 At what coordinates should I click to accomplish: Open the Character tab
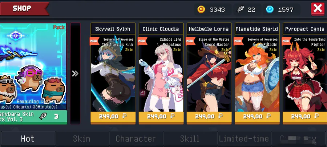pyautogui.click(x=136, y=139)
